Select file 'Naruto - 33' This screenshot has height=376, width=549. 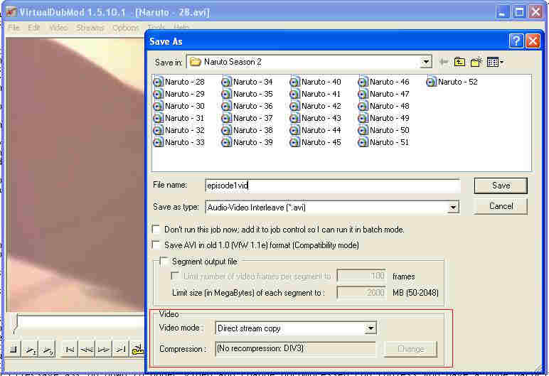pyautogui.click(x=179, y=142)
